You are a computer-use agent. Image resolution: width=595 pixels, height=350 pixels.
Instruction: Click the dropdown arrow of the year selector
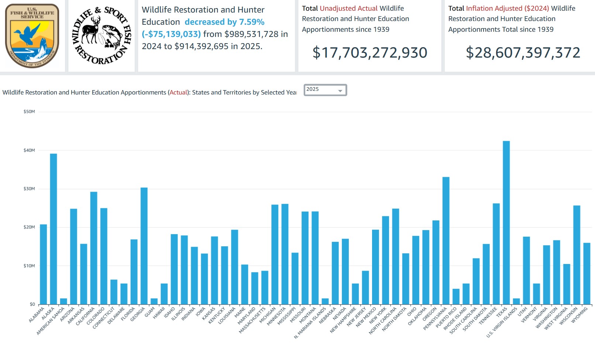(340, 90)
